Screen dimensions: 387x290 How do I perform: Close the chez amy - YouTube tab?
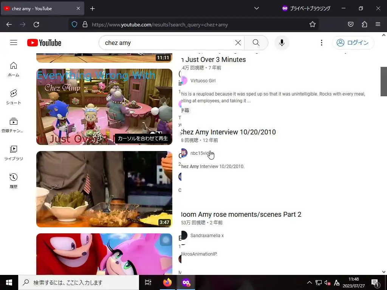tap(78, 8)
